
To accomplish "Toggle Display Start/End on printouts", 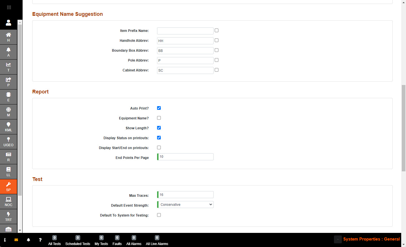I will coord(159,148).
